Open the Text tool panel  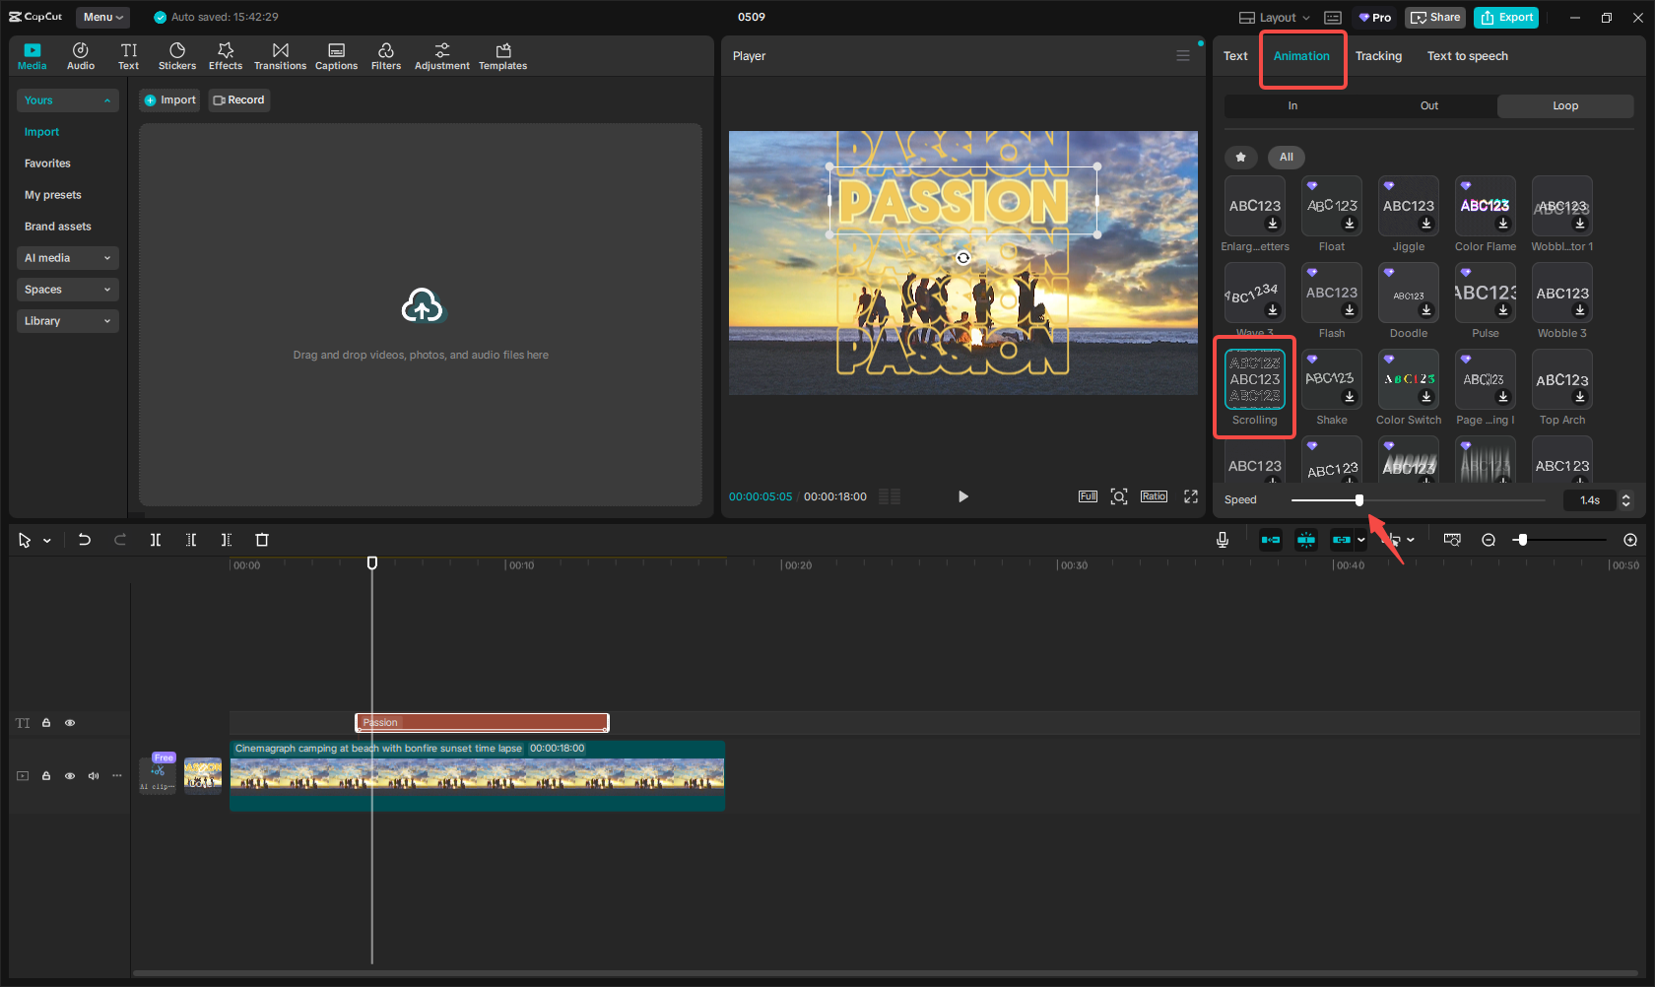(x=129, y=56)
